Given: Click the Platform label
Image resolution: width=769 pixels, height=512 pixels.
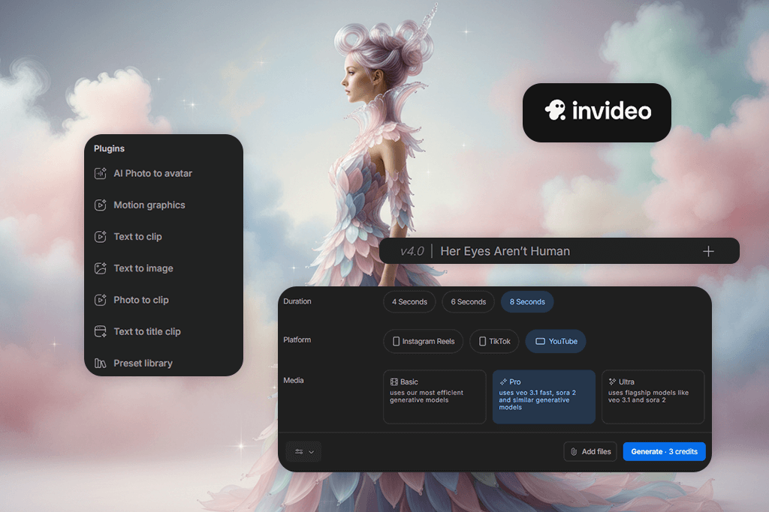Looking at the screenshot, I should [x=297, y=340].
